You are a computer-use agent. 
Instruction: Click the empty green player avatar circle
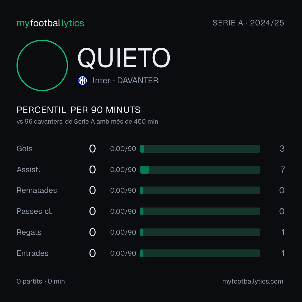pos(42,65)
